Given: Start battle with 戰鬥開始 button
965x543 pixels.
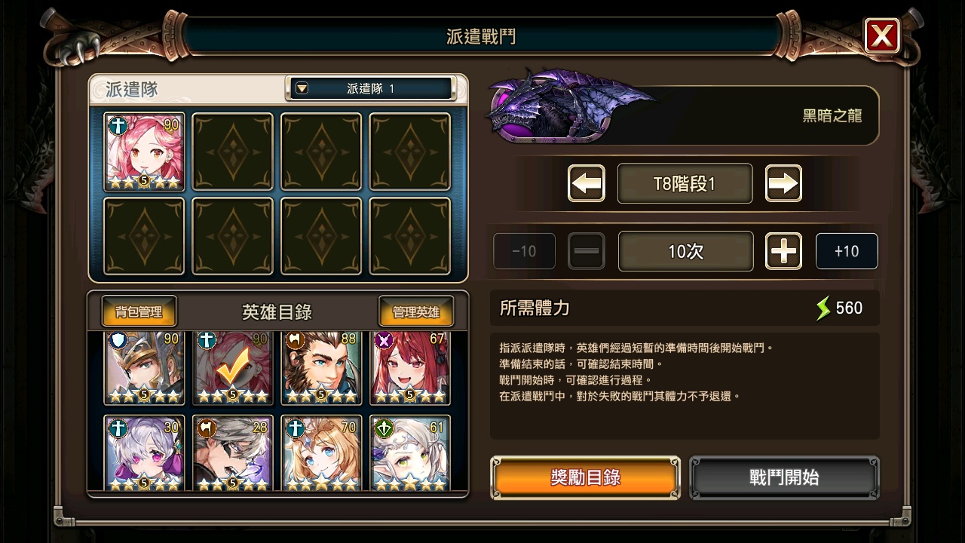Looking at the screenshot, I should [784, 477].
